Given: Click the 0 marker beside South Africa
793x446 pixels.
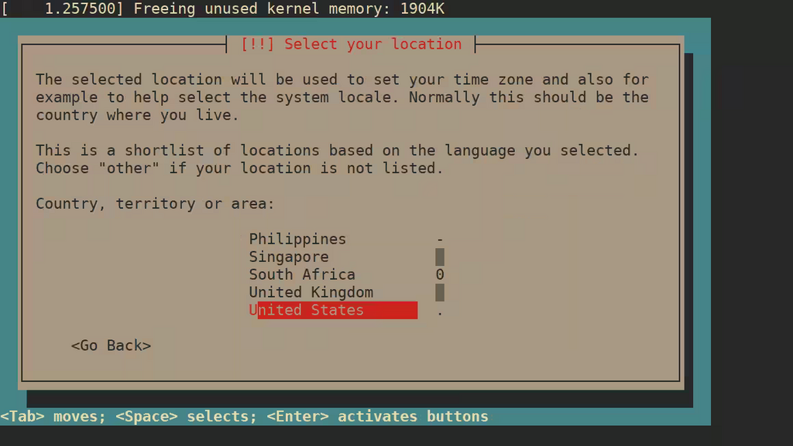Looking at the screenshot, I should click(438, 274).
